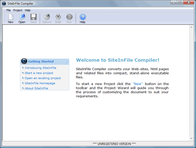
Task: Click Start a new project link
Action: click(39, 73)
